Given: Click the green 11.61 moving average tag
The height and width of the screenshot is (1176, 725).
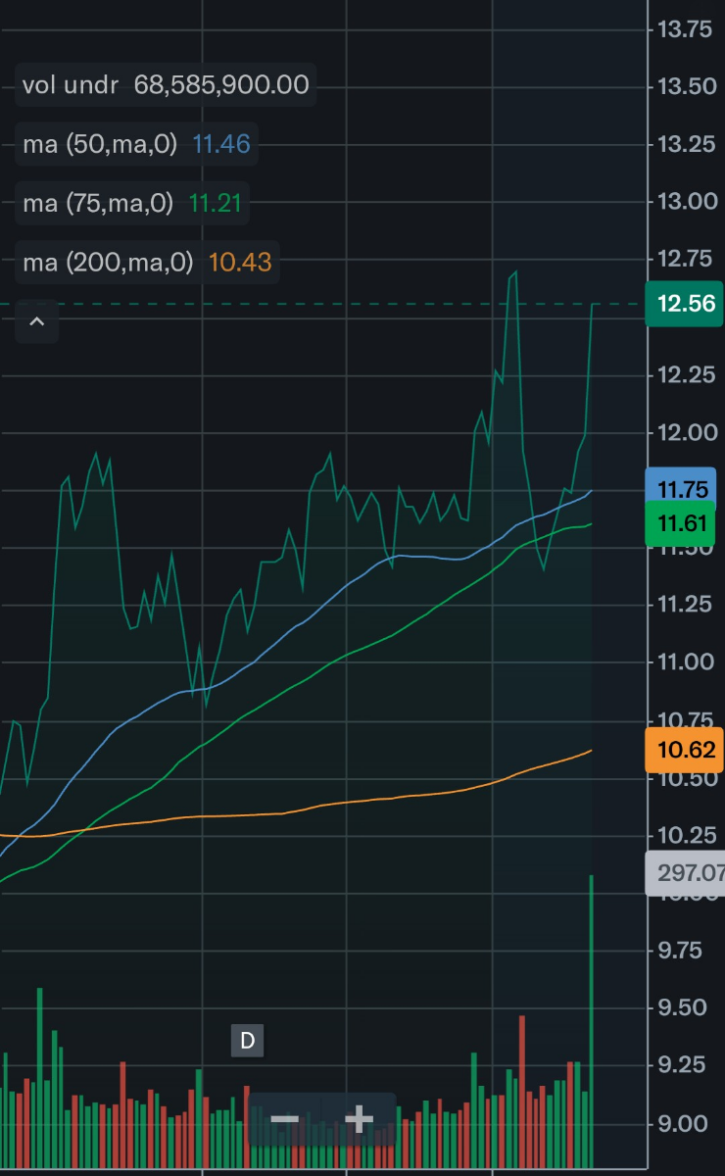Looking at the screenshot, I should click(682, 523).
